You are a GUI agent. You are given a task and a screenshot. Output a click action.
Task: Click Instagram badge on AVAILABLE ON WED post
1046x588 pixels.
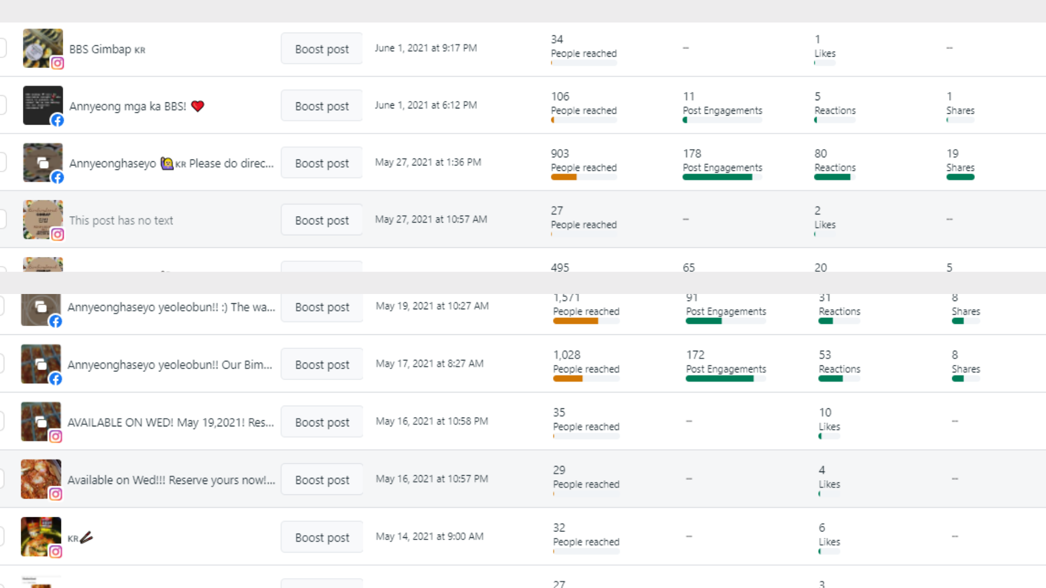pos(56,437)
